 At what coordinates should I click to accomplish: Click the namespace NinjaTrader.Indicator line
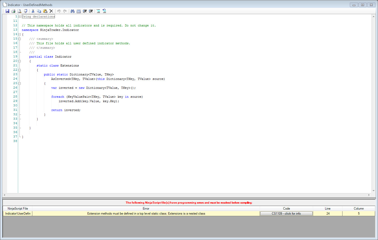tap(50, 30)
